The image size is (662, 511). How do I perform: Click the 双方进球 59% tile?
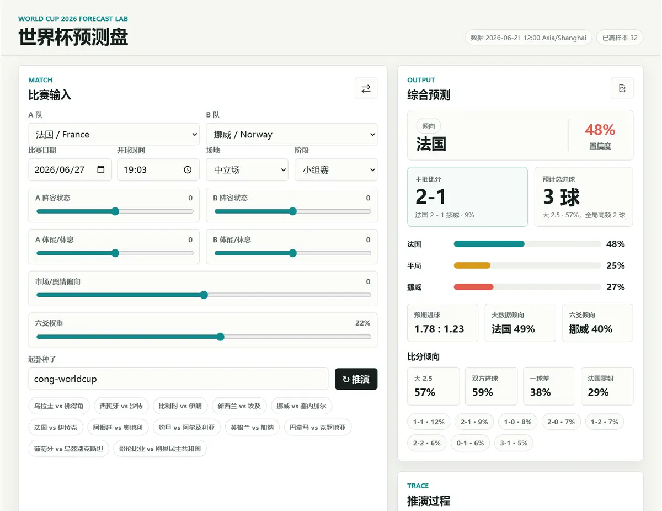tap(492, 386)
